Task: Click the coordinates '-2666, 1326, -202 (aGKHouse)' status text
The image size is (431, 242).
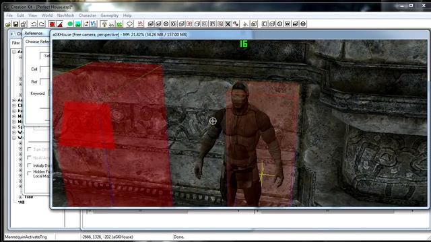Action: 107,237
